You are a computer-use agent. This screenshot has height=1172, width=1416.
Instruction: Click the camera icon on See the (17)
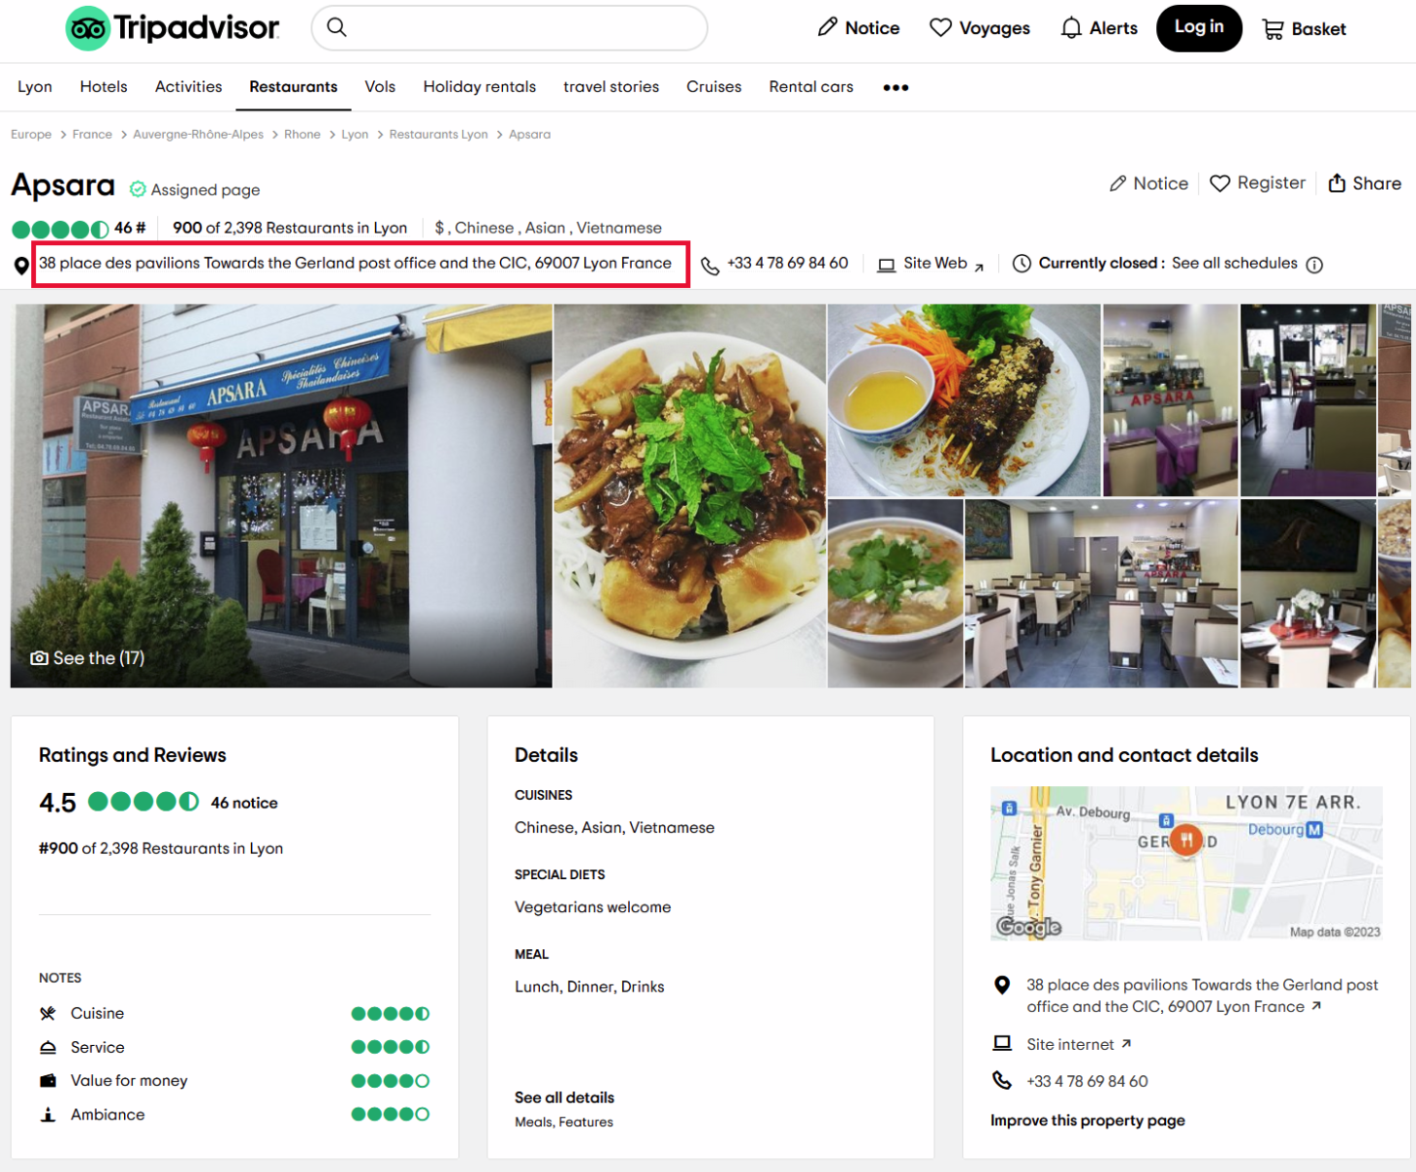pyautogui.click(x=39, y=658)
